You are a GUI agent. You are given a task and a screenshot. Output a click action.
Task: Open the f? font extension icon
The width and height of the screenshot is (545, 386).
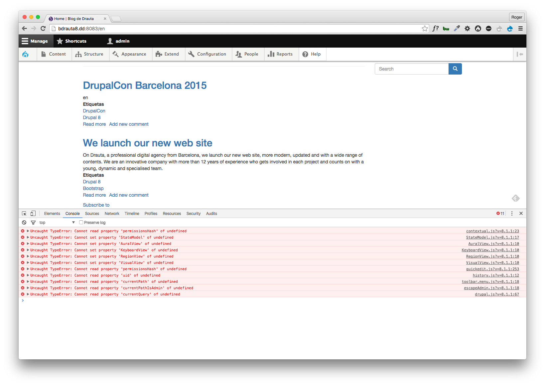click(435, 29)
